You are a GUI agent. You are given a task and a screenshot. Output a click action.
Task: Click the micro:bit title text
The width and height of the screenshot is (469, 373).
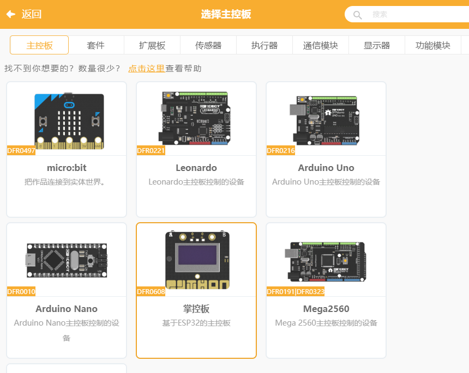click(x=67, y=168)
